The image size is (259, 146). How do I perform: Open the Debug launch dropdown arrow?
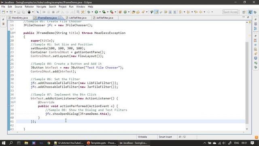point(92,12)
